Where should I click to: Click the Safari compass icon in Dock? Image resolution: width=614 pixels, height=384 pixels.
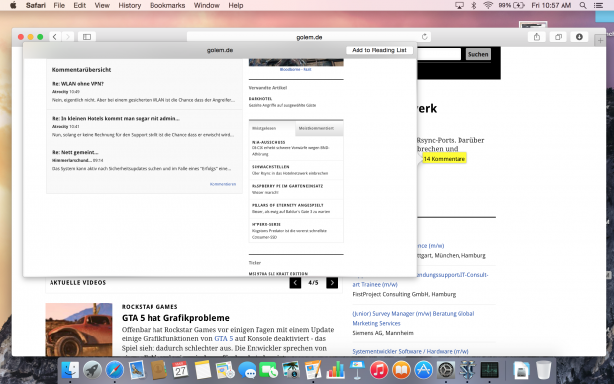[114, 370]
